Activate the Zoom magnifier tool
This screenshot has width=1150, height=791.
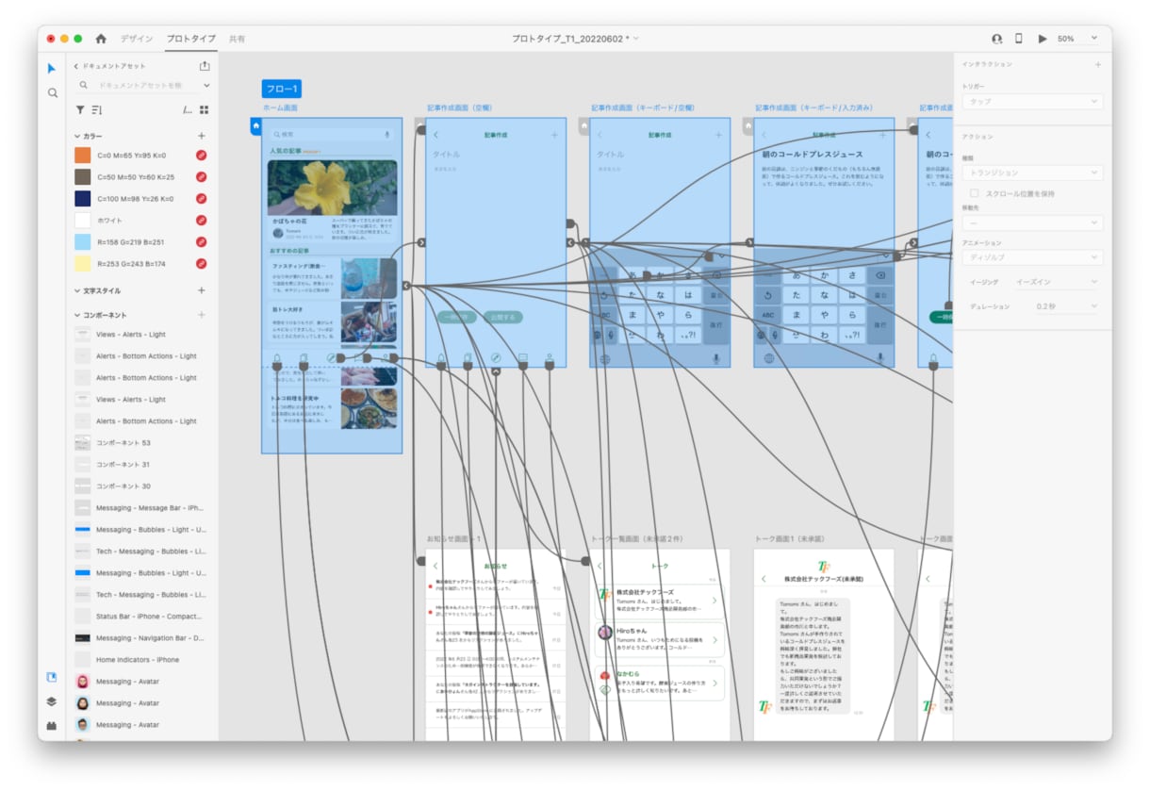[x=52, y=92]
